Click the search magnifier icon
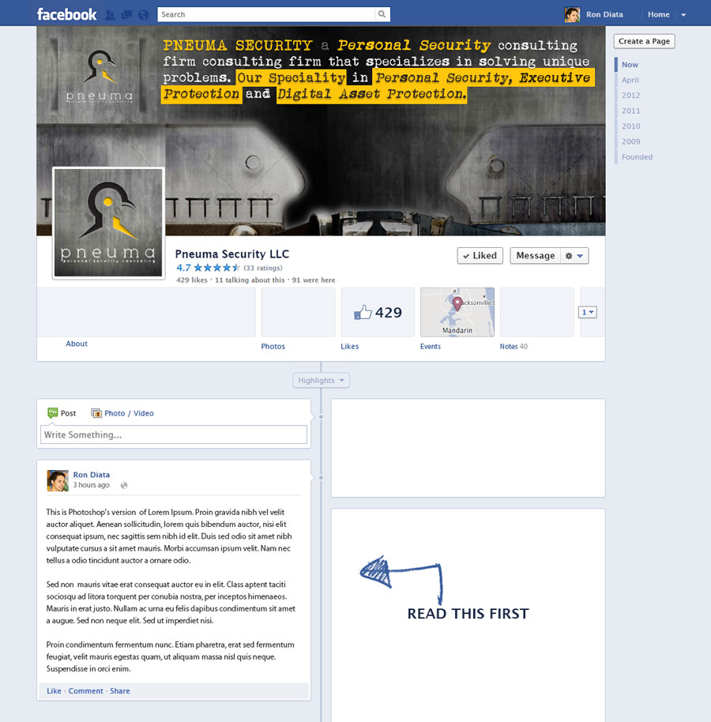The image size is (711, 722). pyautogui.click(x=382, y=14)
